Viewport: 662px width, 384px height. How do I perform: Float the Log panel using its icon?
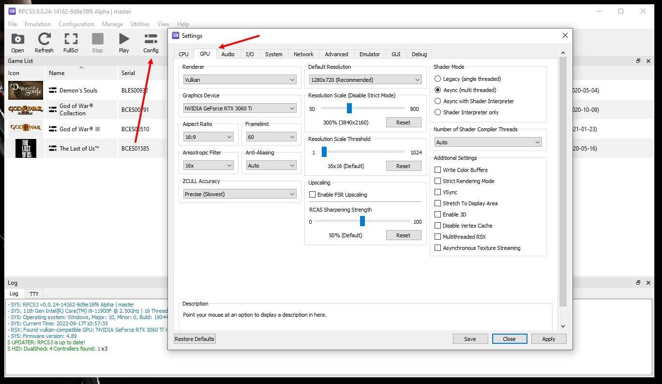[x=638, y=283]
